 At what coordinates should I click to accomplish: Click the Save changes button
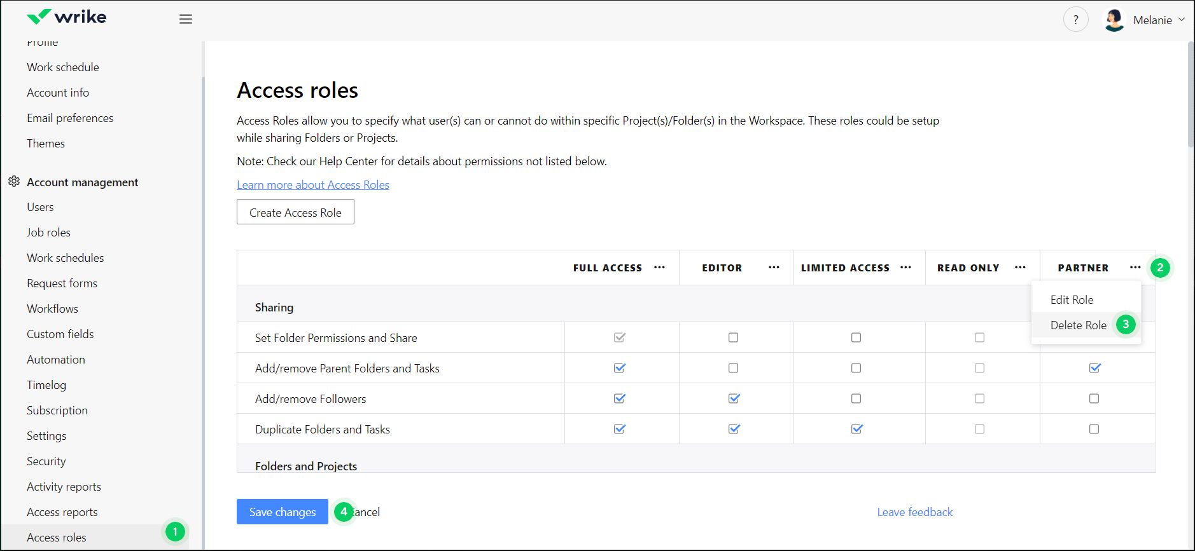pos(282,512)
